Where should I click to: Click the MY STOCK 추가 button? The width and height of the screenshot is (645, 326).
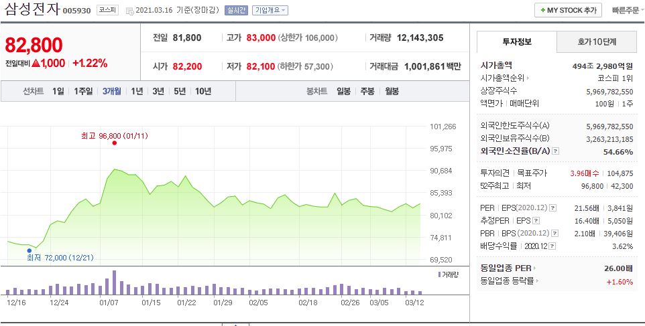pyautogui.click(x=568, y=10)
